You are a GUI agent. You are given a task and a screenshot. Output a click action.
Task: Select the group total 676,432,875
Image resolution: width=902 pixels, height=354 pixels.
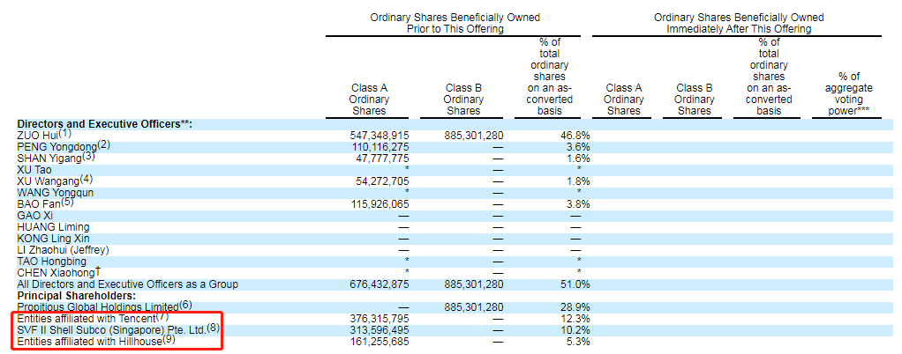coord(380,284)
